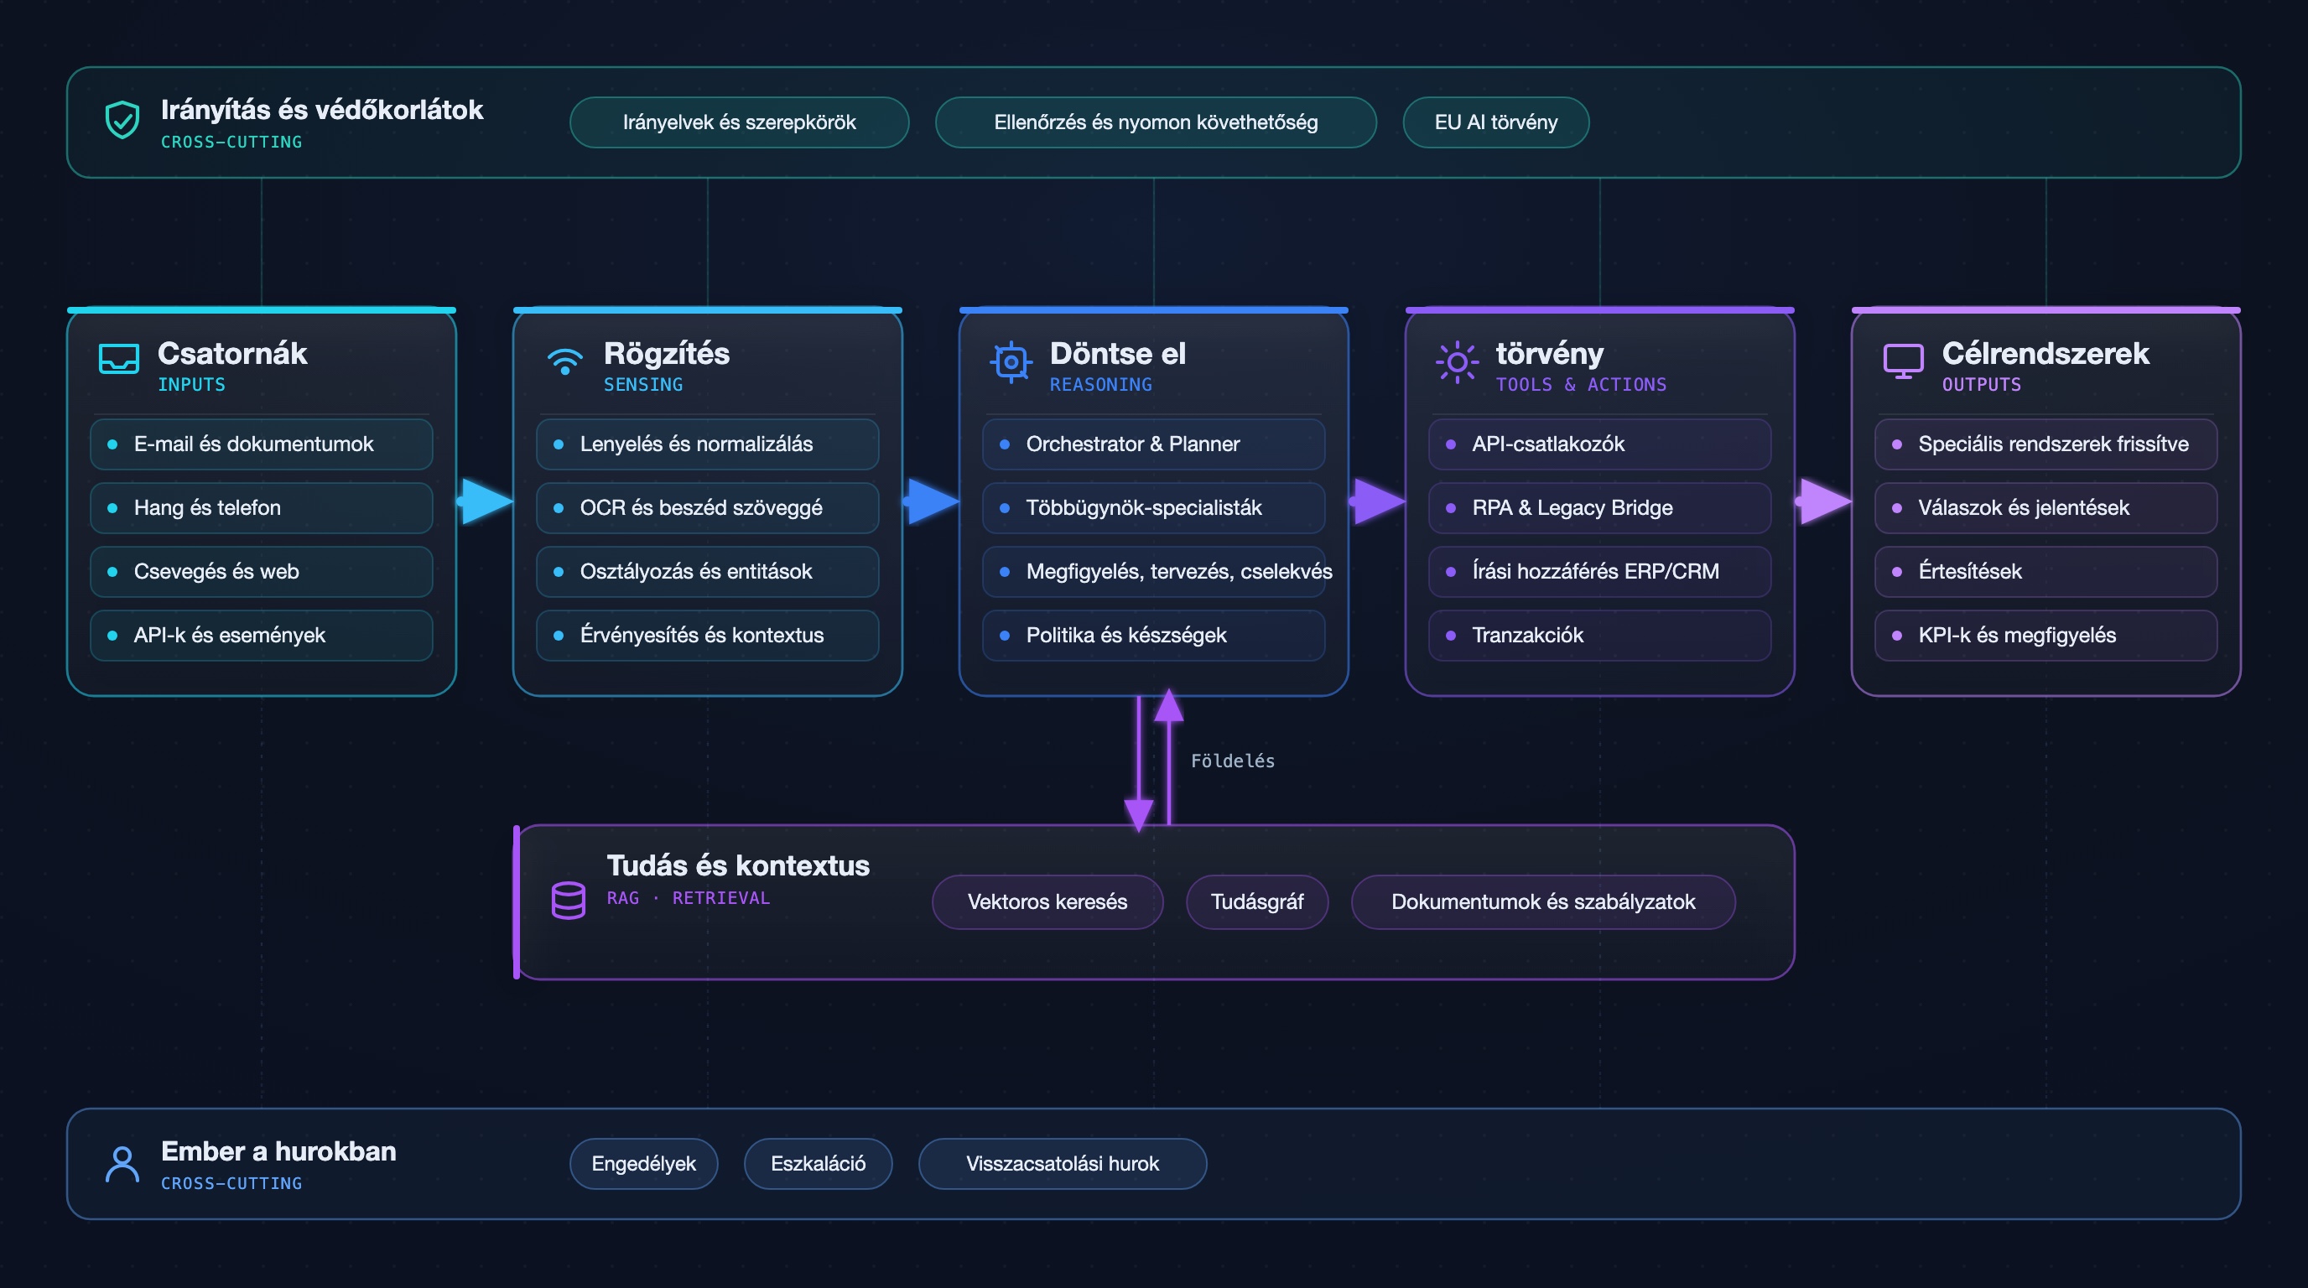Click the monitor icon beside Célrendszerek
The image size is (2308, 1288).
1903,361
